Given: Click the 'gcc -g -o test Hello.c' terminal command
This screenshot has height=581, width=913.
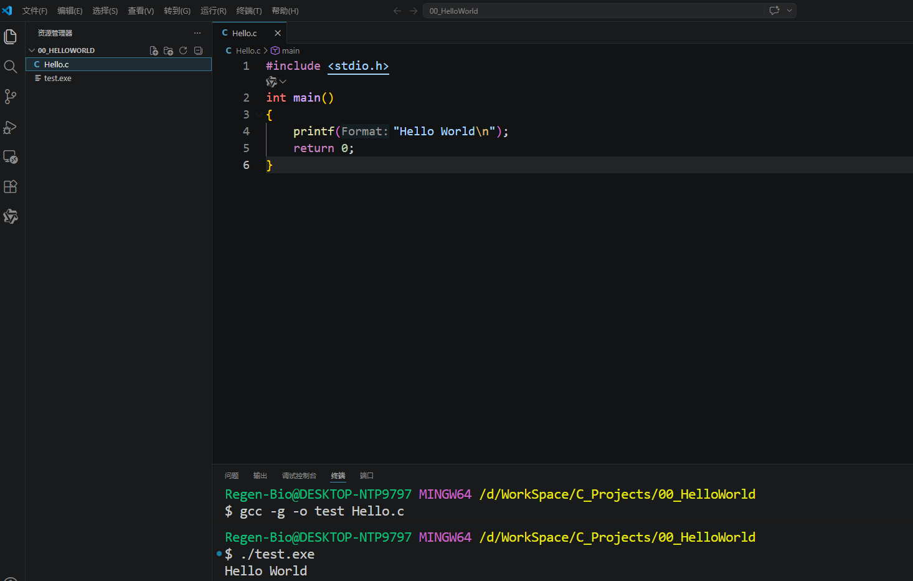Looking at the screenshot, I should click(x=322, y=511).
